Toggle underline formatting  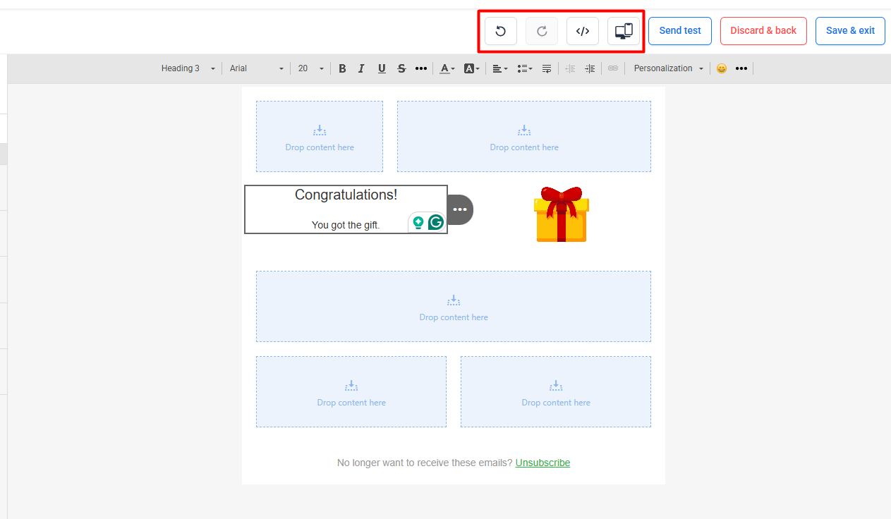coord(382,68)
